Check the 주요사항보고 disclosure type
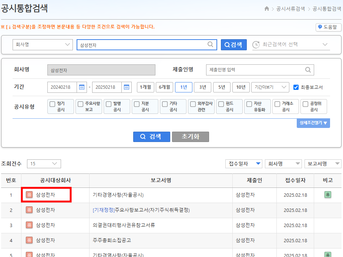Image resolution: width=343 pixels, height=257 pixels. (81, 104)
